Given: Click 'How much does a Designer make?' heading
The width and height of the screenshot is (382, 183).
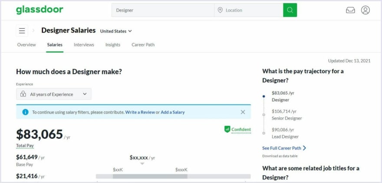Looking at the screenshot, I should click(x=69, y=72).
